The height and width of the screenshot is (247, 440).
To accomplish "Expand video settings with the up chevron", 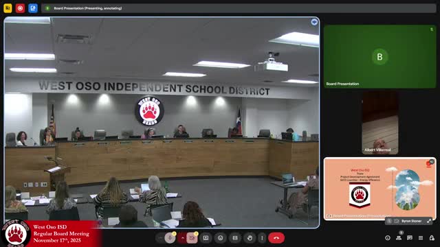I will coord(182,238).
